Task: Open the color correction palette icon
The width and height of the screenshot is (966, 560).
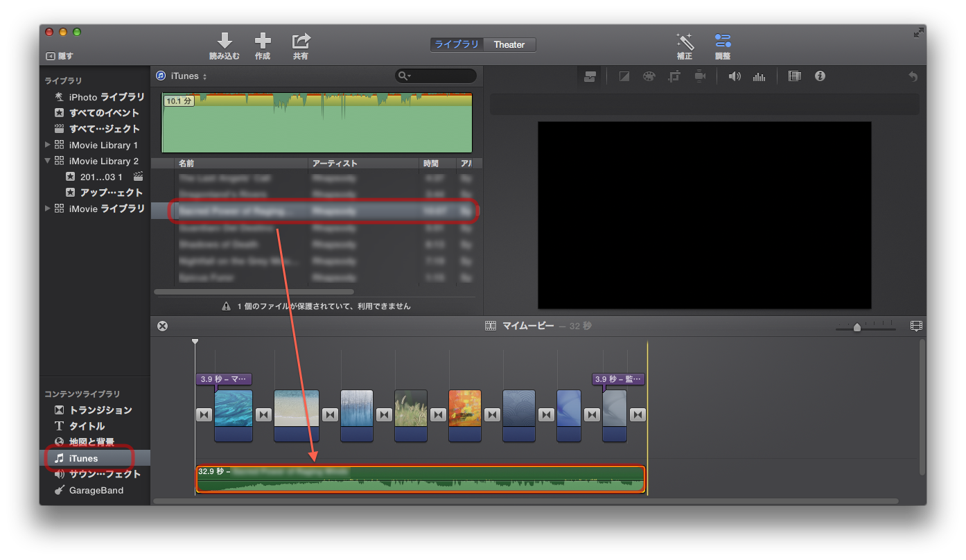Action: tap(649, 76)
